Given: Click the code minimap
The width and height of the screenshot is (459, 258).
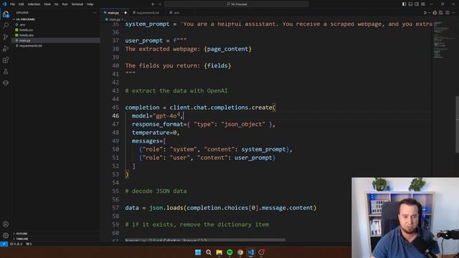Looking at the screenshot, I should point(443,39).
